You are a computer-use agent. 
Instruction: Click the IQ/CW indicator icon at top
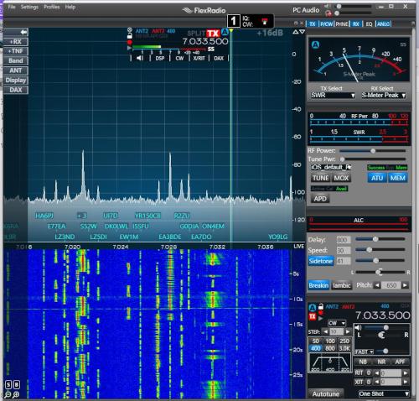coord(264,21)
